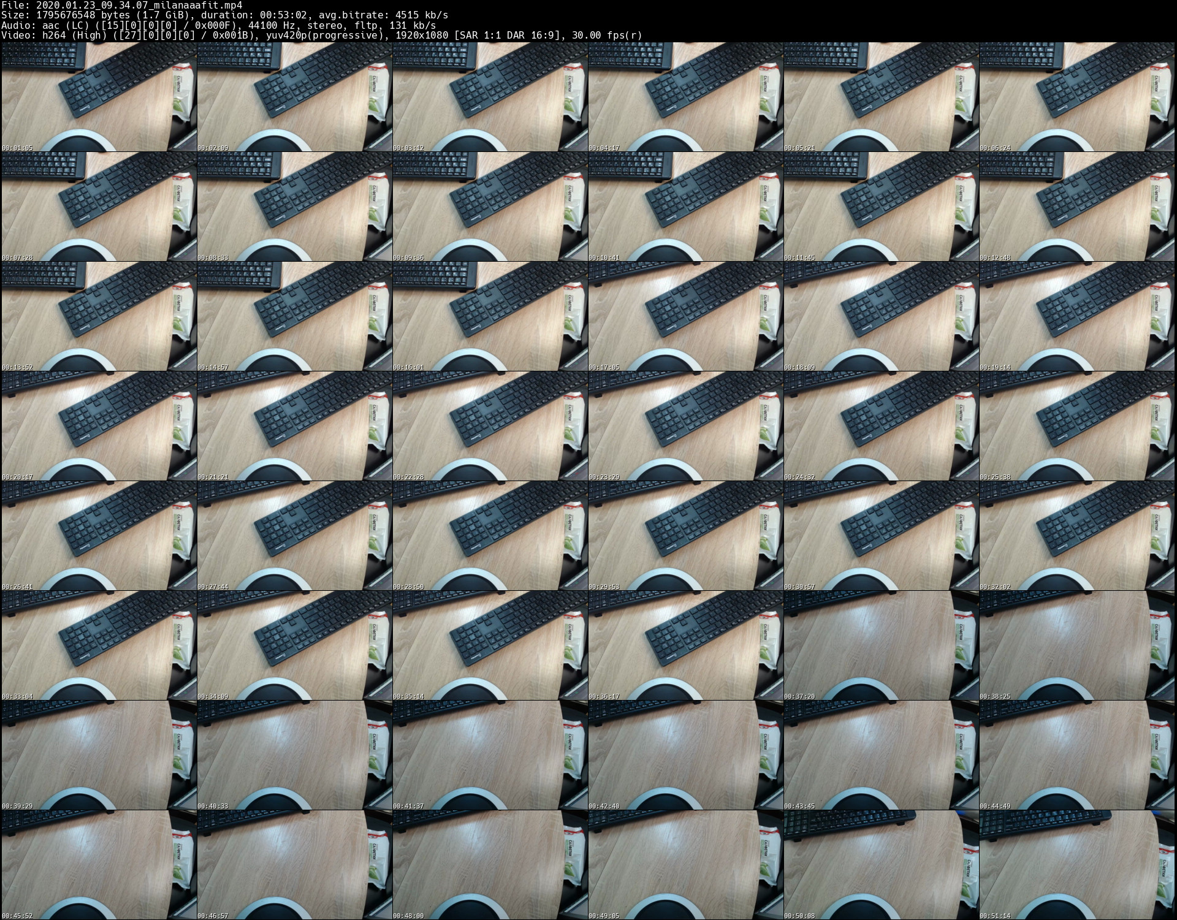The height and width of the screenshot is (920, 1177).
Task: Pick the thumbnail marked 00:05:21
Action: 881,97
